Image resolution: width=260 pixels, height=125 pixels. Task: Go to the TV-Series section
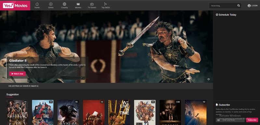tap(92, 6)
